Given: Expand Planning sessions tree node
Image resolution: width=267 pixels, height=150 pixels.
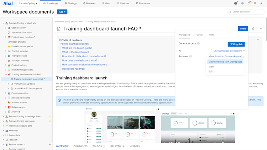Looking at the screenshot, I should pyautogui.click(x=6, y=93).
